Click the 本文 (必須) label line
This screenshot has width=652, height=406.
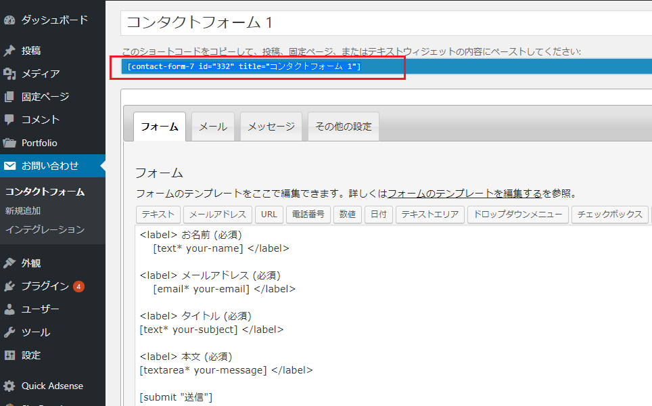tap(186, 357)
